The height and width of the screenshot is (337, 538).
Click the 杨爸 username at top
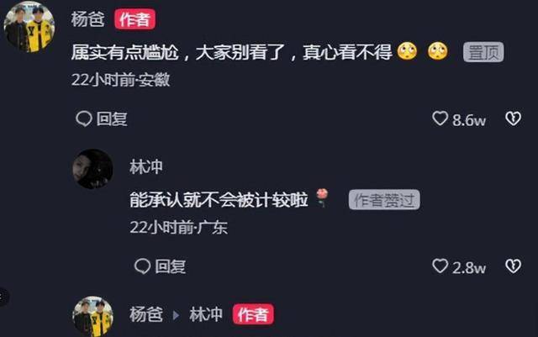(87, 19)
